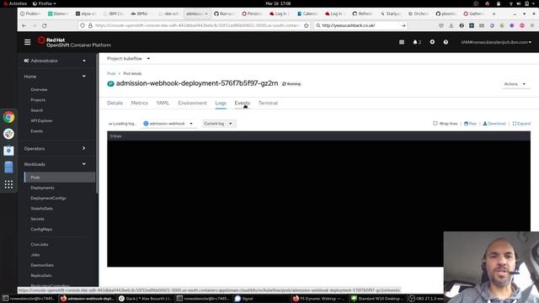
Task: Toggle the Wrap lines checkbox
Action: coord(435,124)
